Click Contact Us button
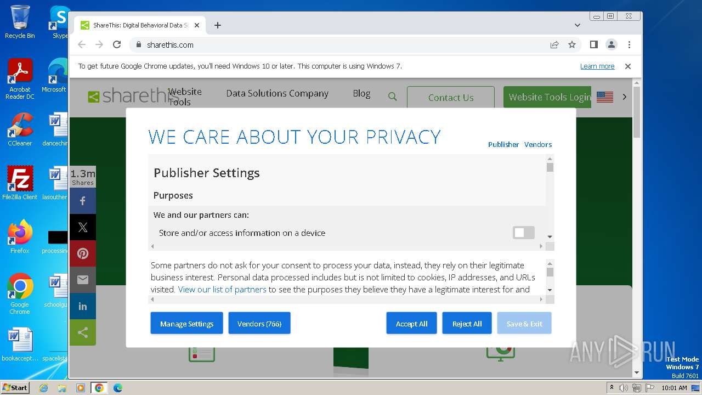This screenshot has height=395, width=702. [451, 97]
